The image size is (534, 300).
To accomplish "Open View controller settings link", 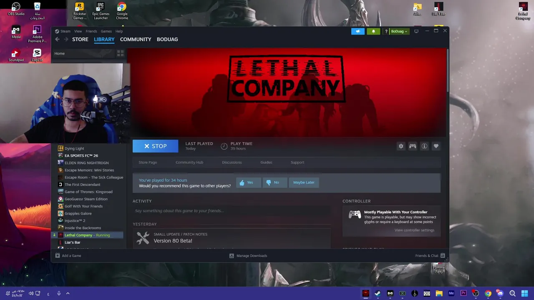I will (x=414, y=230).
